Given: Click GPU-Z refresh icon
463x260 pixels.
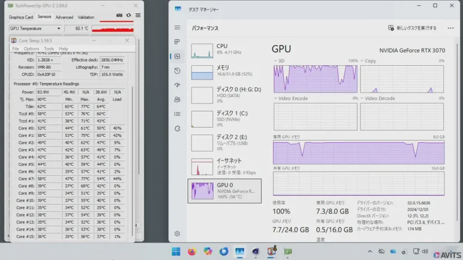Looking at the screenshot, I should point(128,16).
